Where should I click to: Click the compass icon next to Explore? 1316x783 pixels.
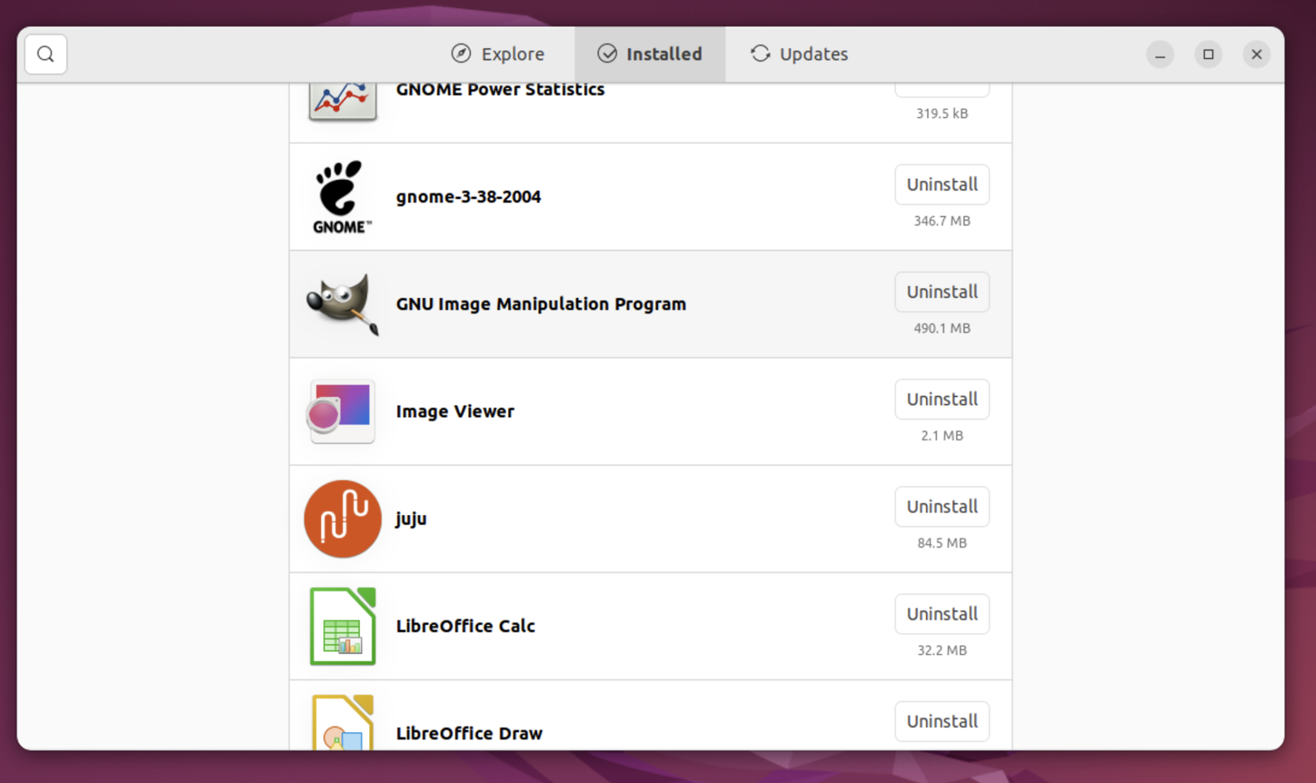point(460,54)
